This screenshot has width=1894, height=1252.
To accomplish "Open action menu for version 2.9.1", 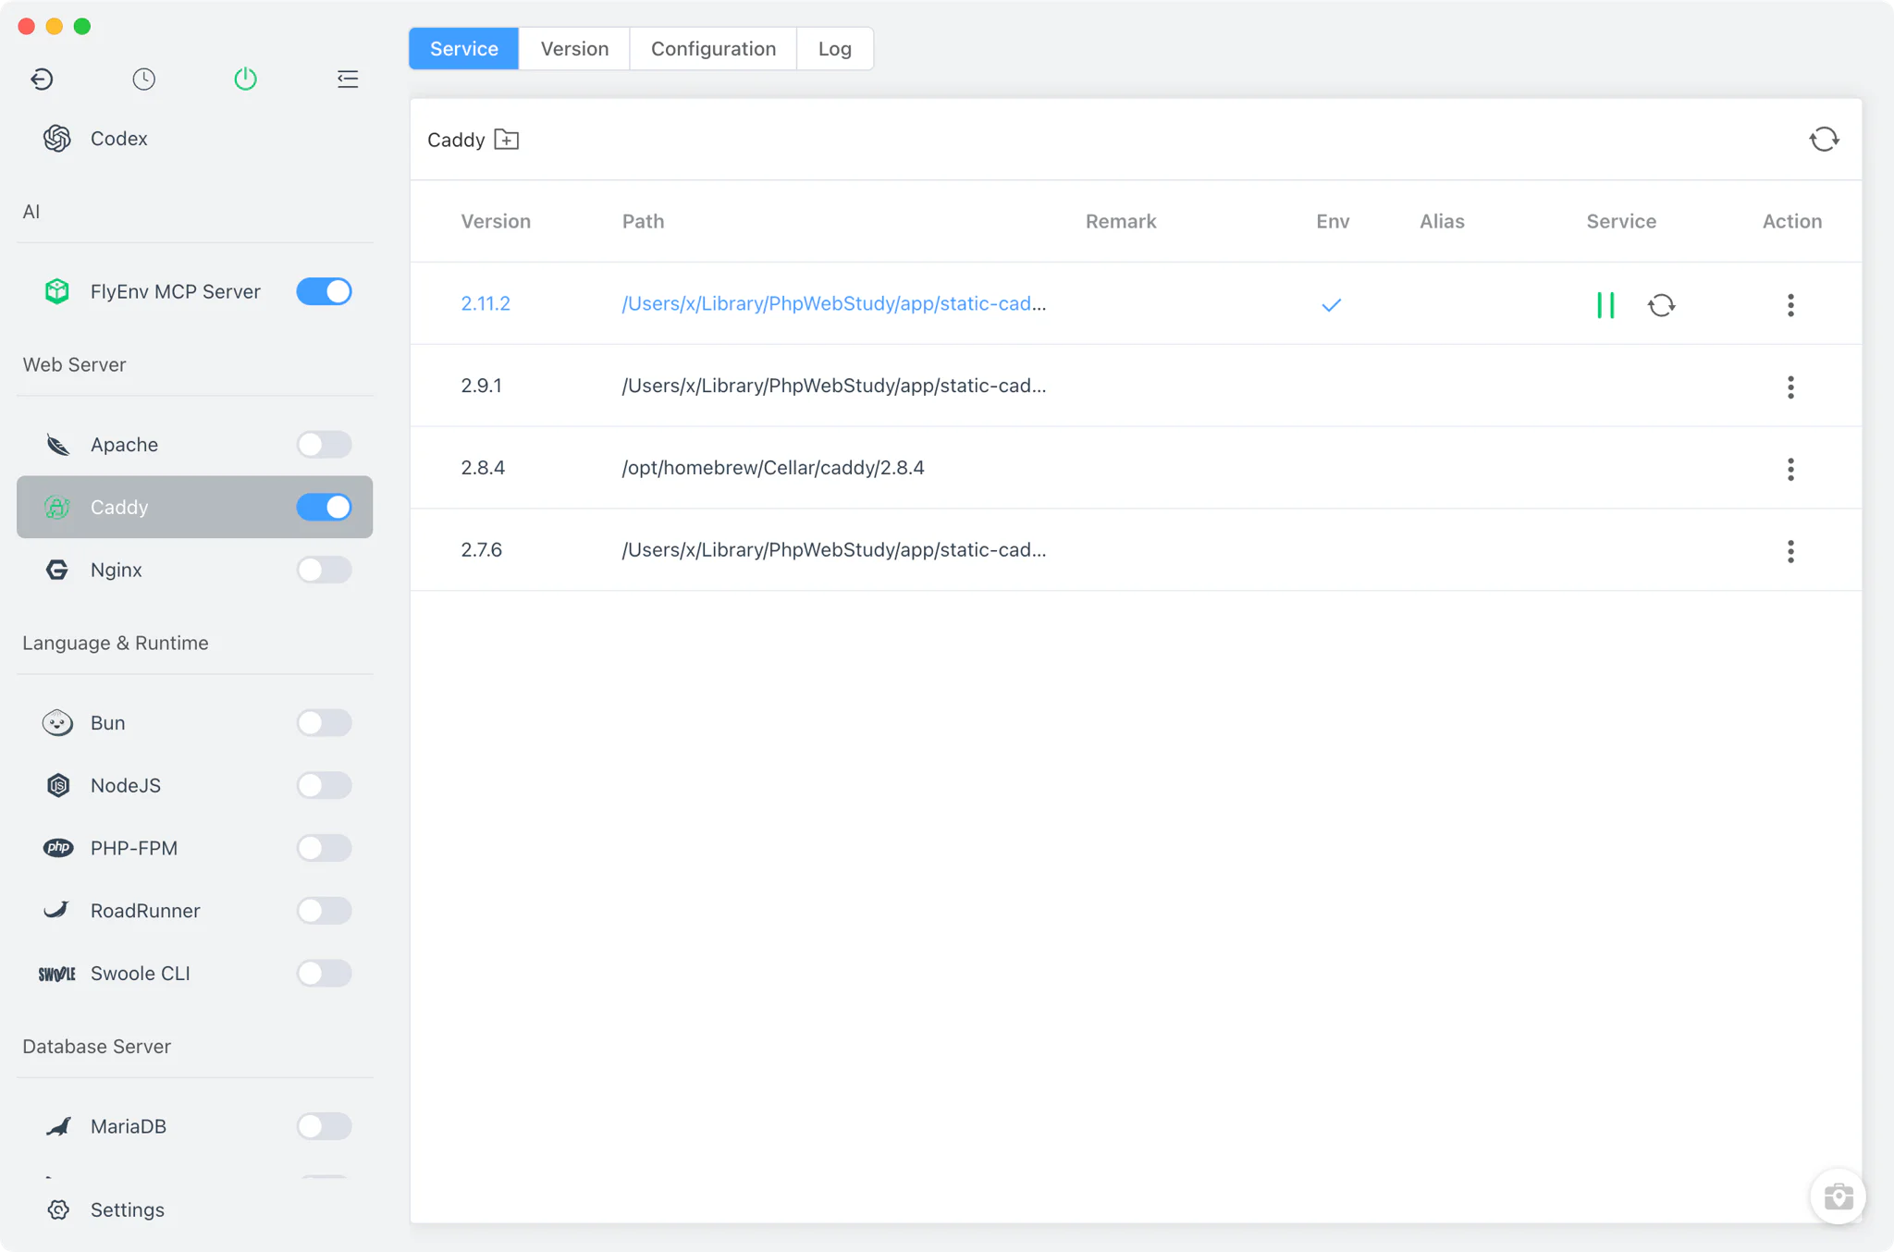I will (x=1790, y=387).
